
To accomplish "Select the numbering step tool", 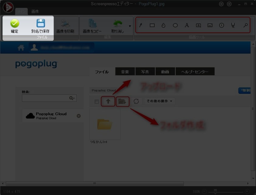I will 222,25.
